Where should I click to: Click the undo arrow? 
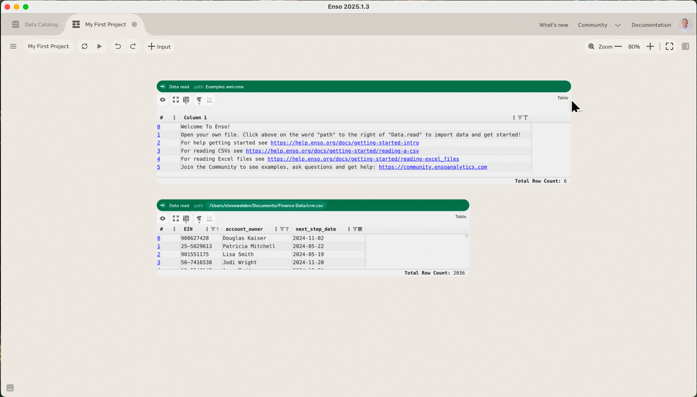click(118, 46)
